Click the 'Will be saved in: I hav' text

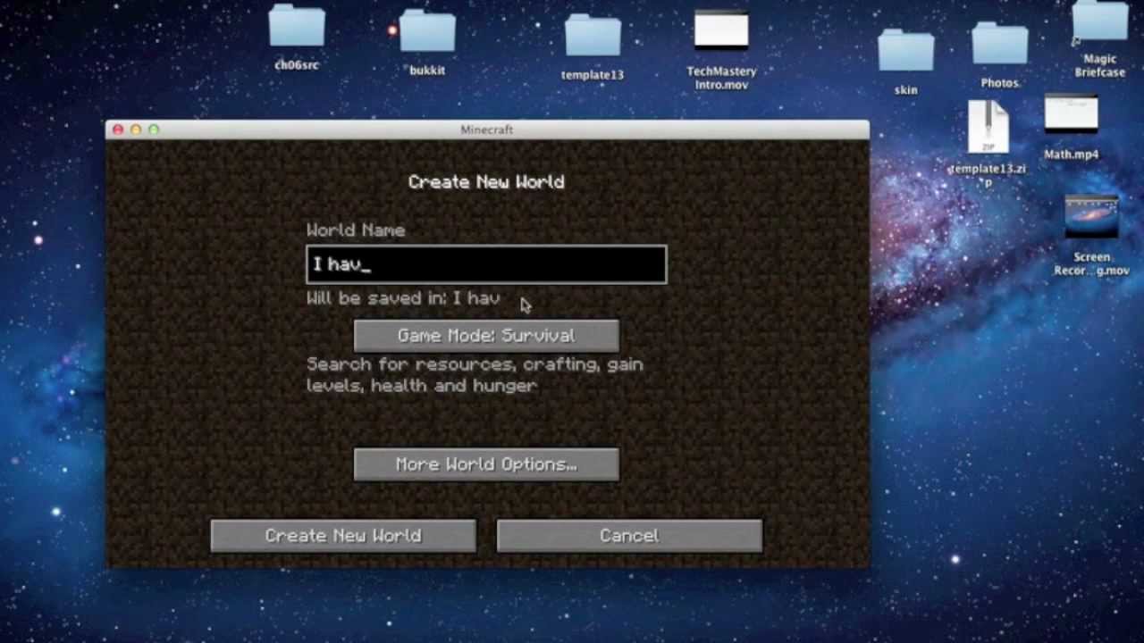pos(403,298)
